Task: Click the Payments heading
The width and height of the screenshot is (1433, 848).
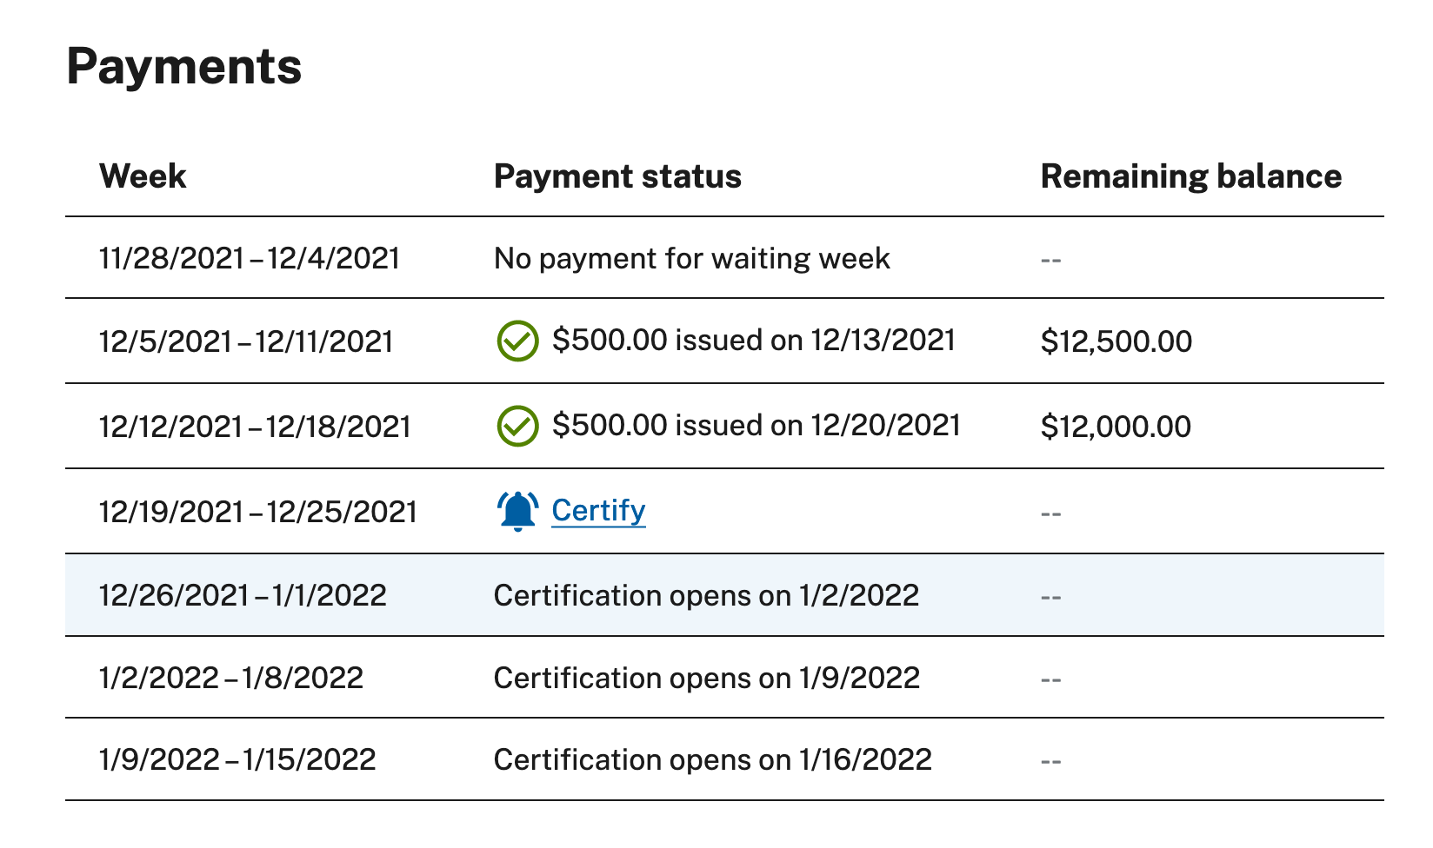Action: coord(184,66)
